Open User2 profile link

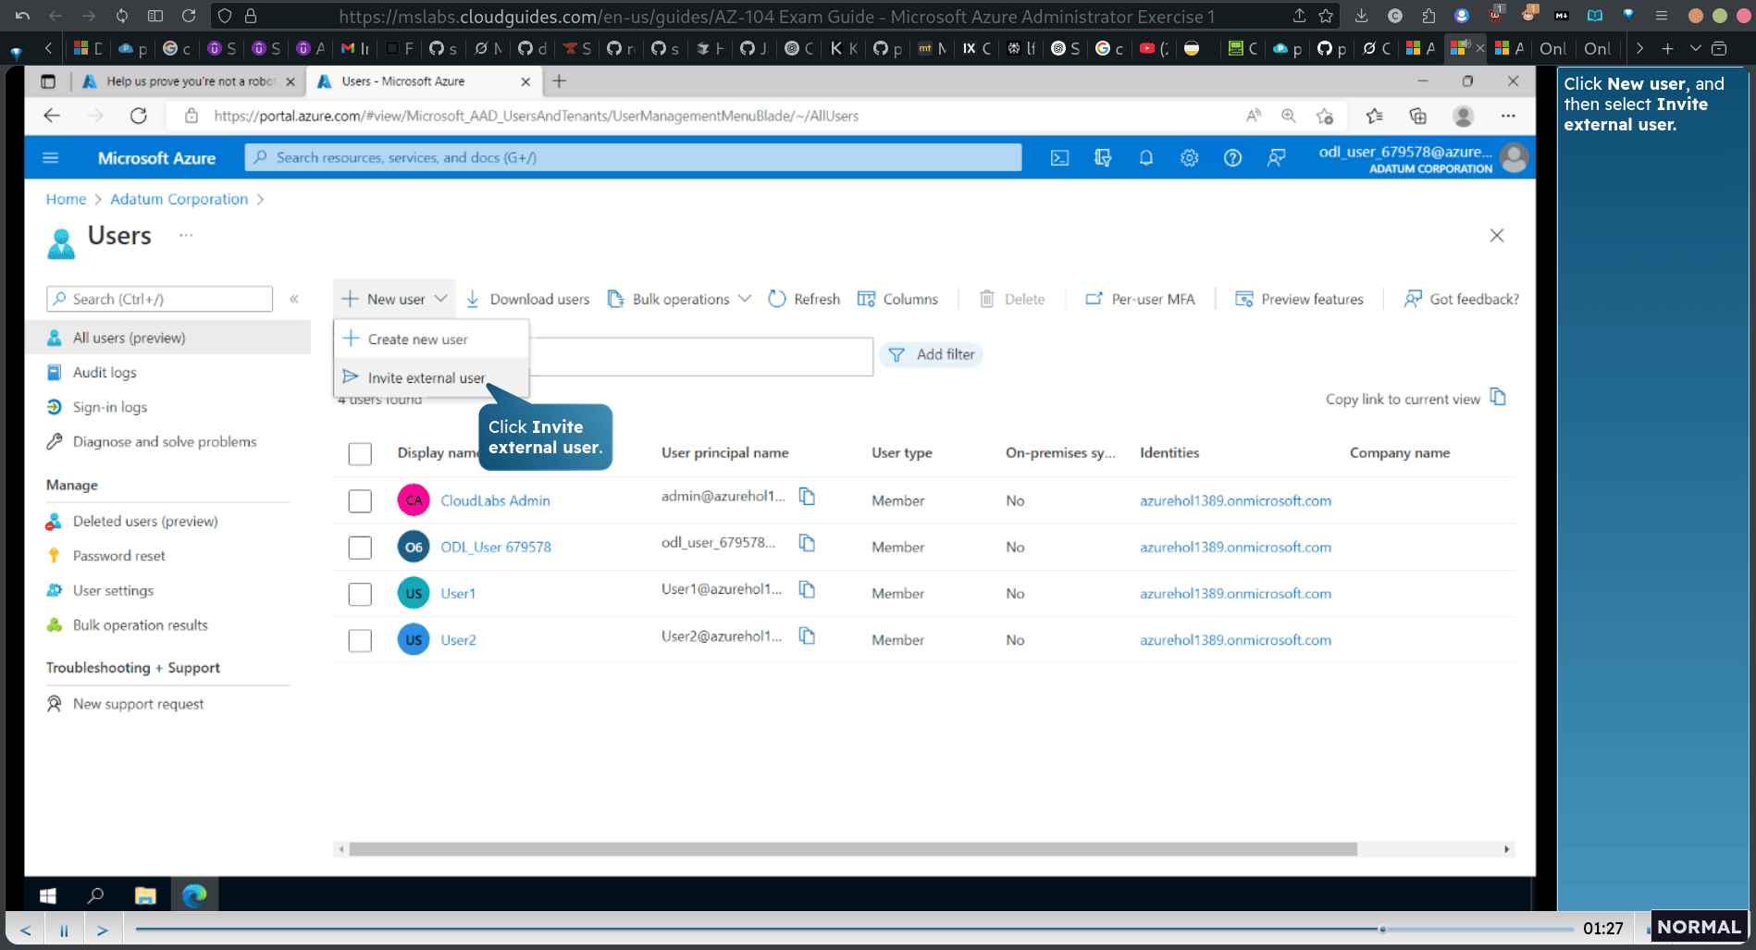tap(458, 640)
